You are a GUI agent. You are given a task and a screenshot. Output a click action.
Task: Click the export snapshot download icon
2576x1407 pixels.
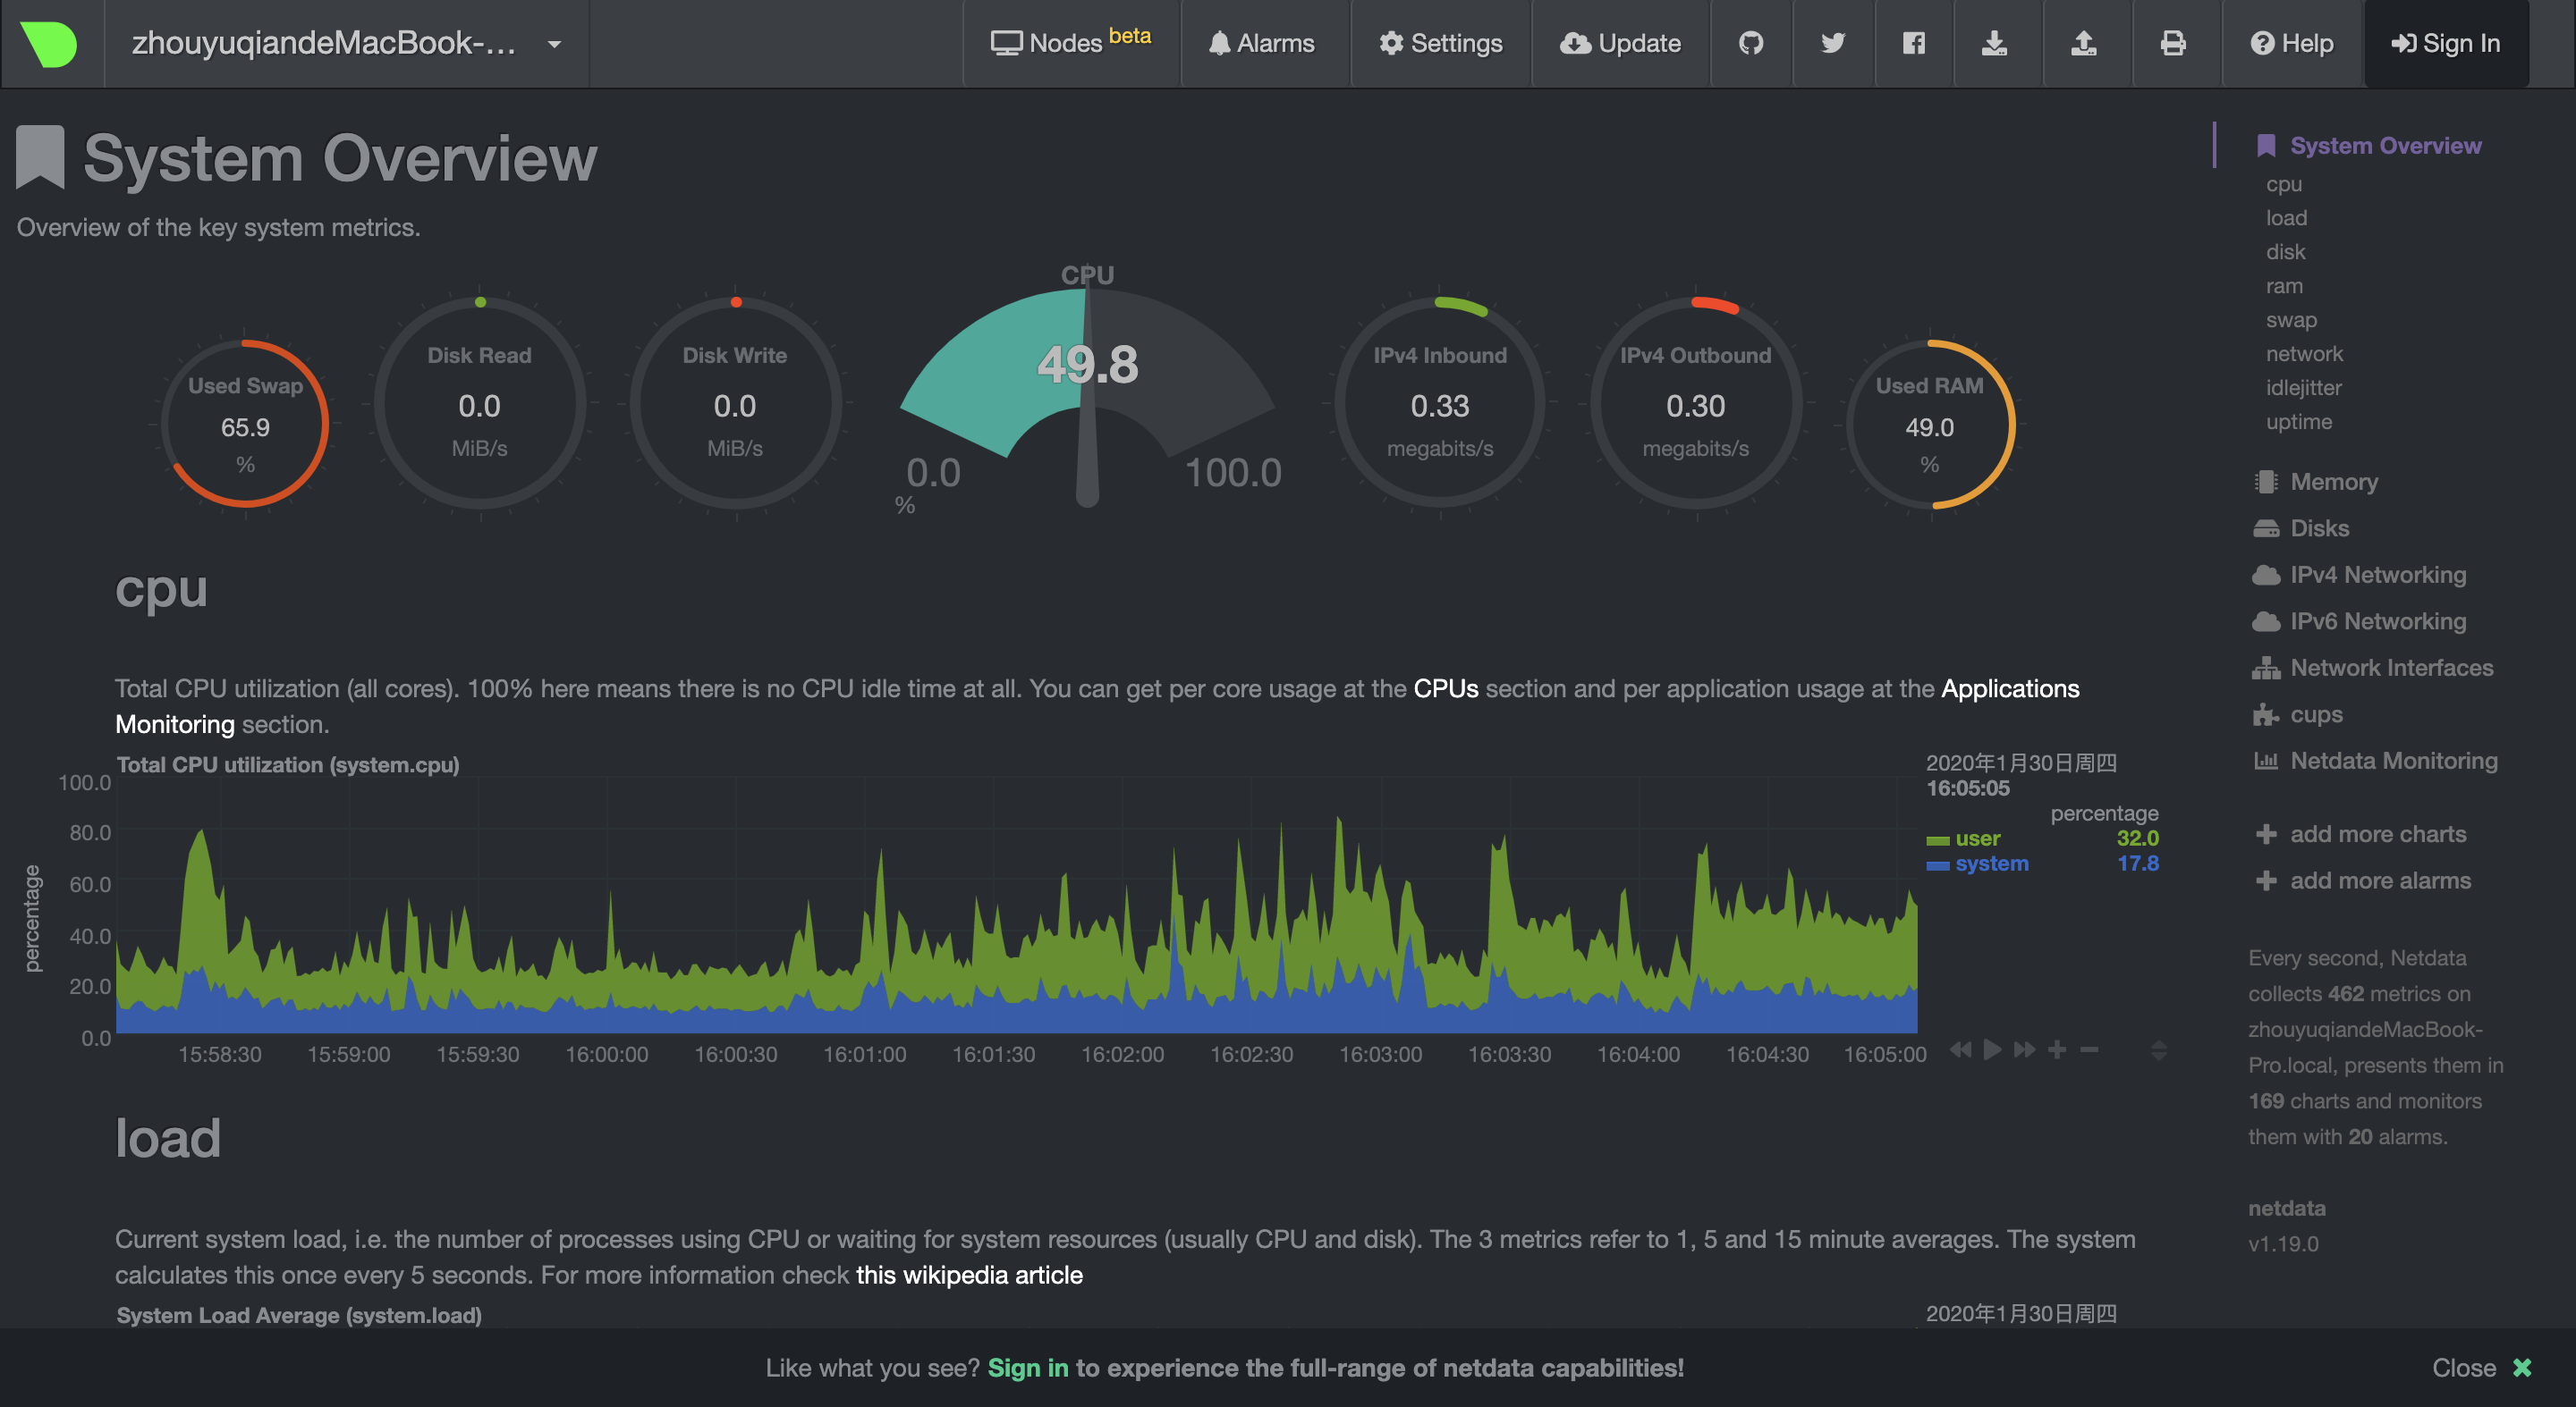(x=1994, y=43)
